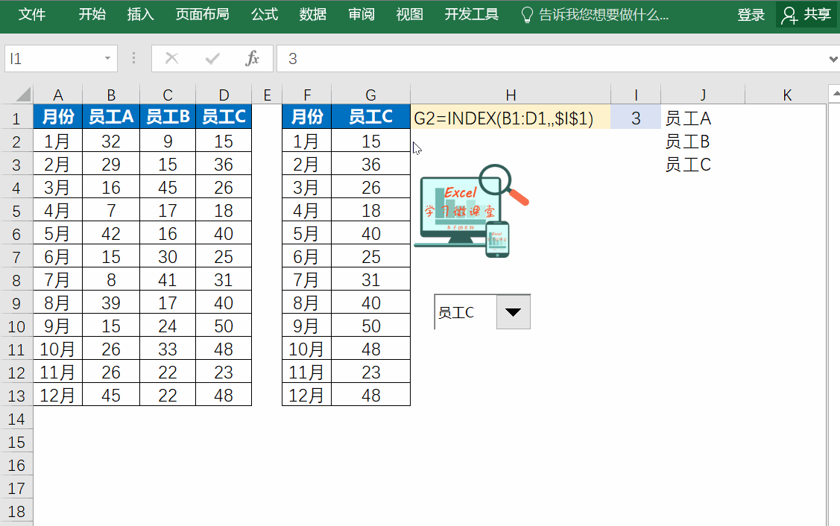Open the 页面布局 tab
Screen dimensions: 840x526
click(203, 14)
